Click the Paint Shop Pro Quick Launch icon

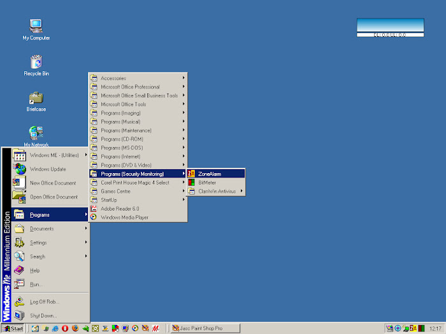coord(145,328)
